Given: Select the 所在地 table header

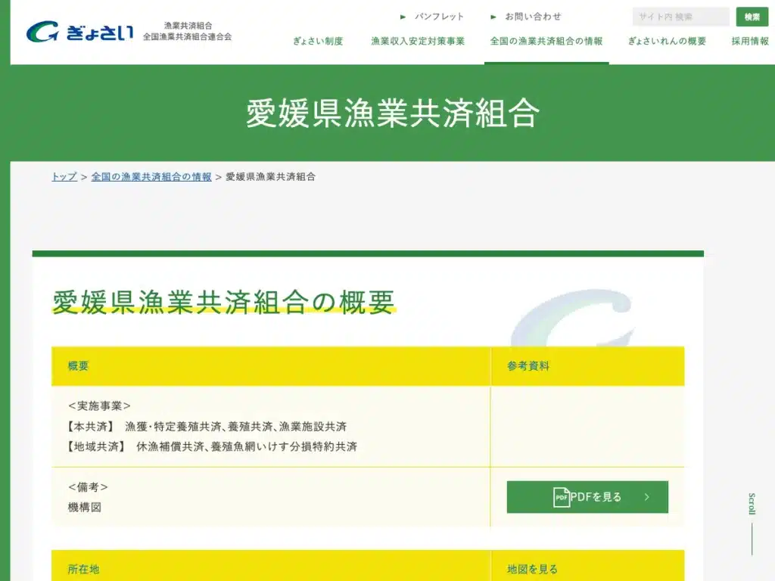Looking at the screenshot, I should (83, 569).
